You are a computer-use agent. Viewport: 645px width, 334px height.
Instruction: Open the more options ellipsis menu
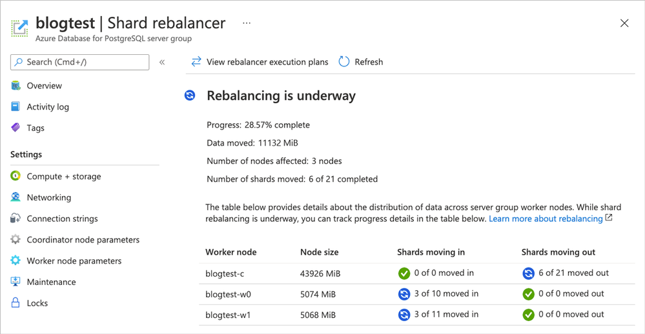pos(247,23)
